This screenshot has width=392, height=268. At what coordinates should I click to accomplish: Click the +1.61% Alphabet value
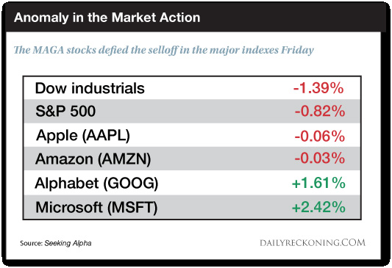click(x=318, y=183)
